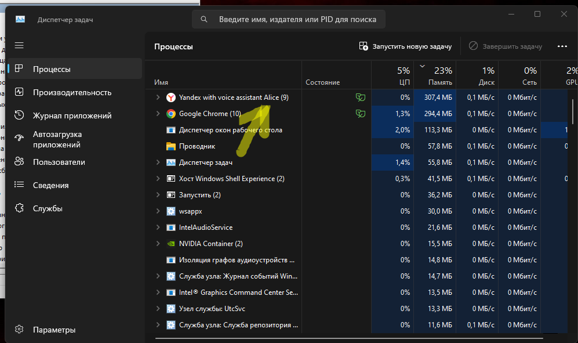Sort processes by Сеть column
Image resolution: width=578 pixels, height=343 pixels.
pyautogui.click(x=519, y=75)
